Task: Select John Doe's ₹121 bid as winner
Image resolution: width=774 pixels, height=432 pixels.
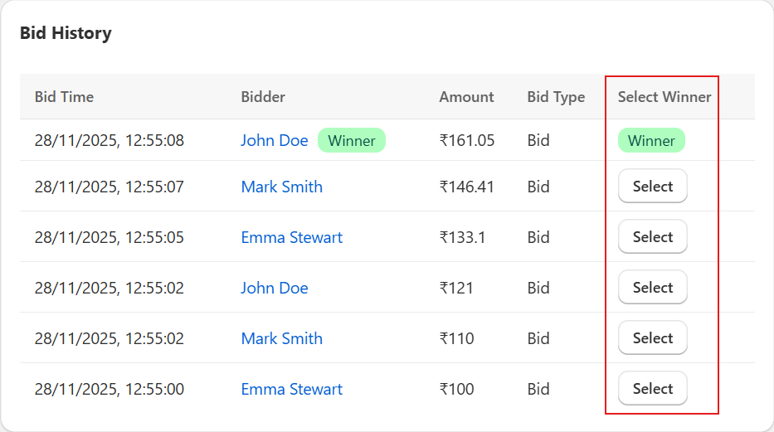Action: click(652, 288)
